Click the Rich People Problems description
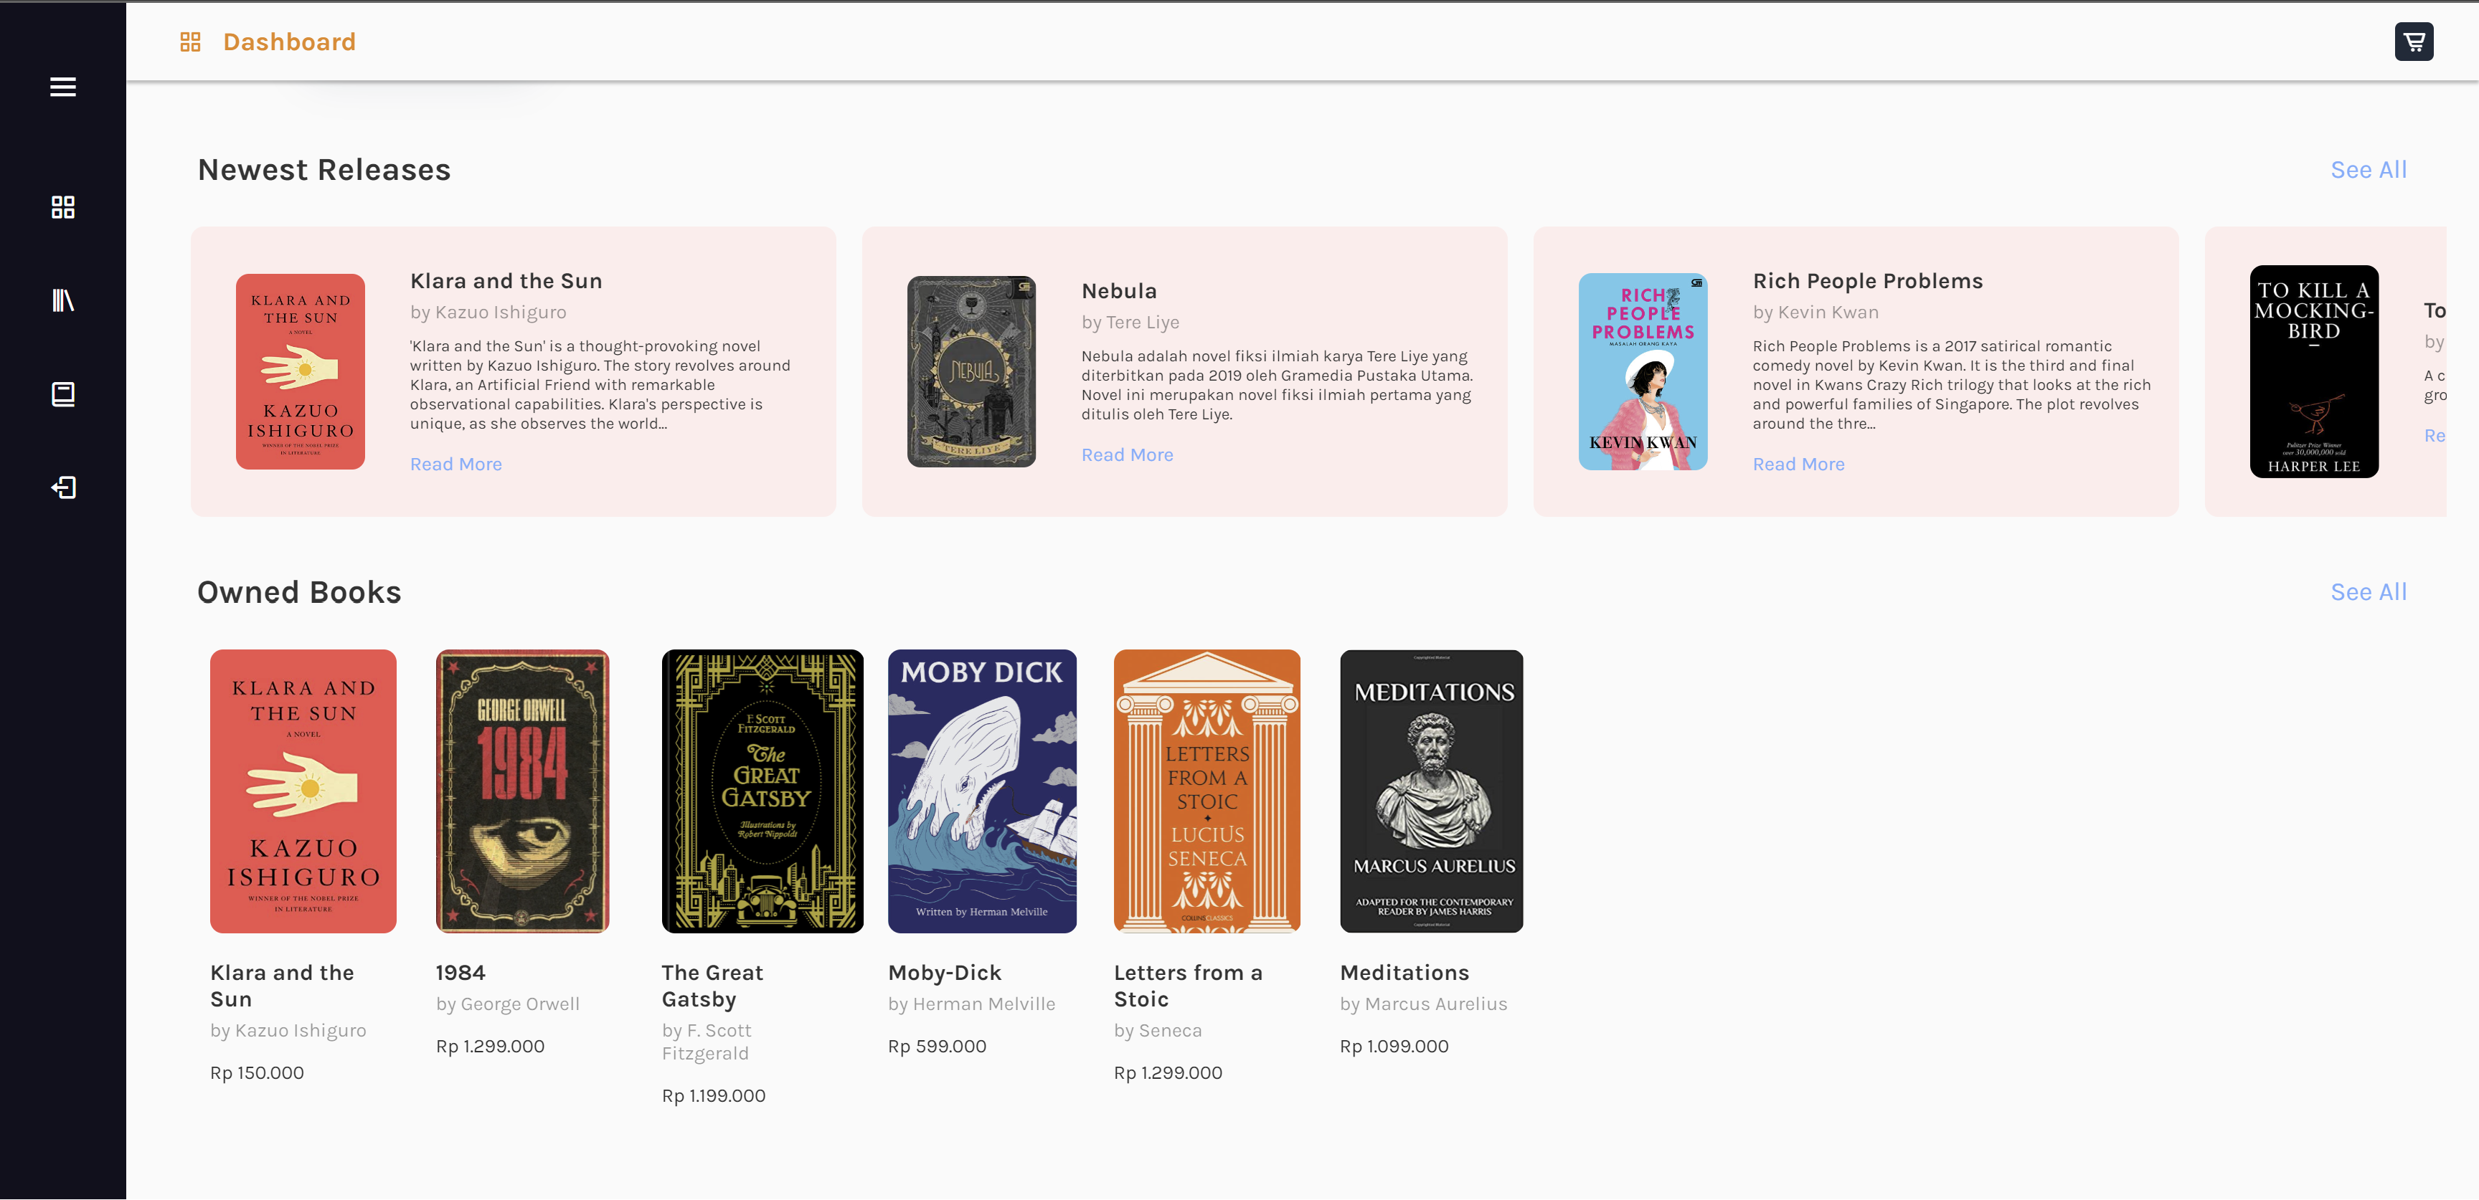 click(x=1950, y=386)
